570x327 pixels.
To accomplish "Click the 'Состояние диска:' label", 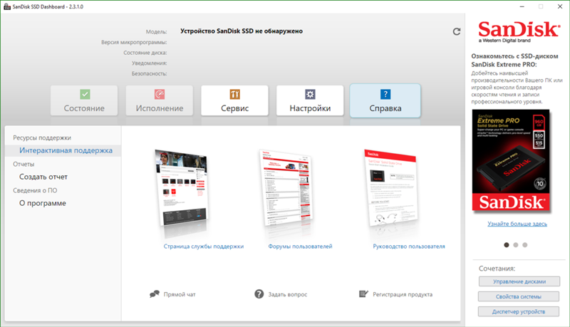I will (145, 53).
